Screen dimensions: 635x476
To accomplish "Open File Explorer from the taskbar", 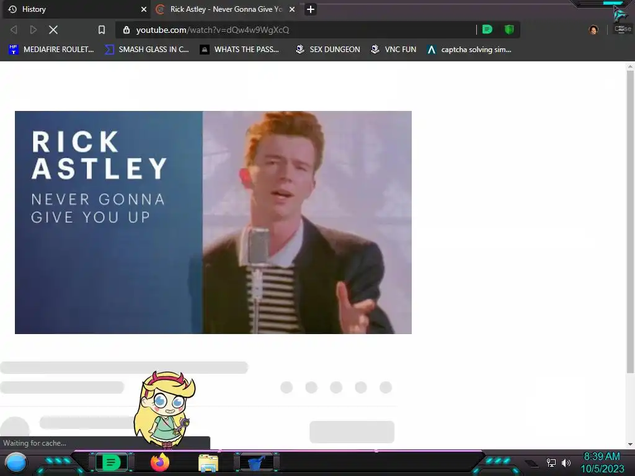I will tap(208, 463).
